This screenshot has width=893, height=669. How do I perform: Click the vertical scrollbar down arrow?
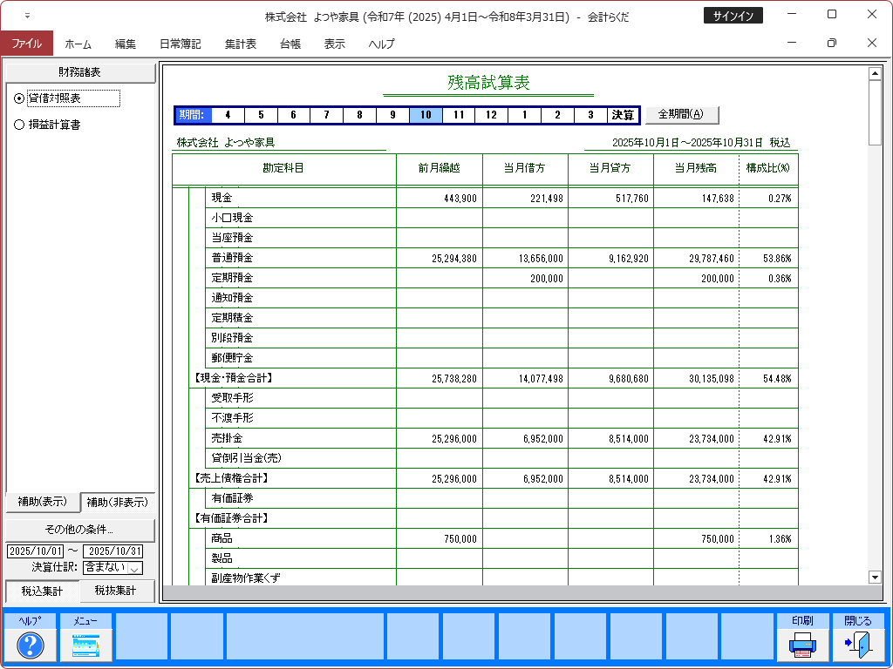[875, 577]
